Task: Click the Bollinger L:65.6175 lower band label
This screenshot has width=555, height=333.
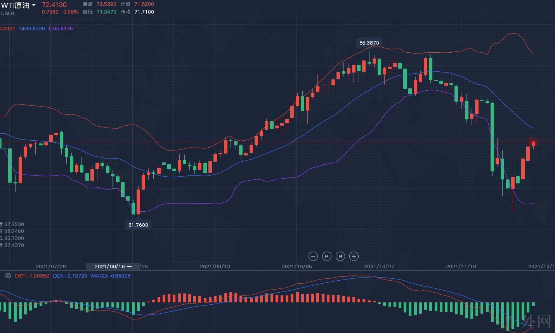Action: (61, 28)
